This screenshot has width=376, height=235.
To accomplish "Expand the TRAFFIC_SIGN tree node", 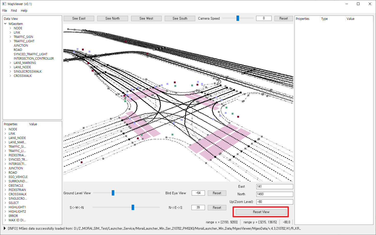I will (10, 37).
